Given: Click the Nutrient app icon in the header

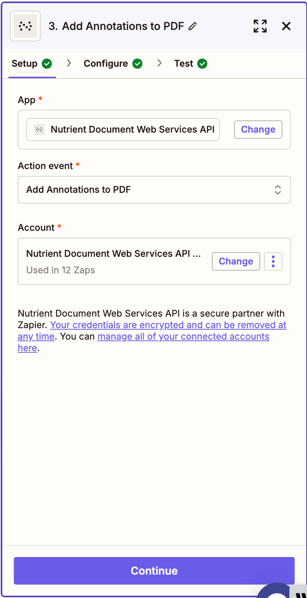Looking at the screenshot, I should [25, 26].
